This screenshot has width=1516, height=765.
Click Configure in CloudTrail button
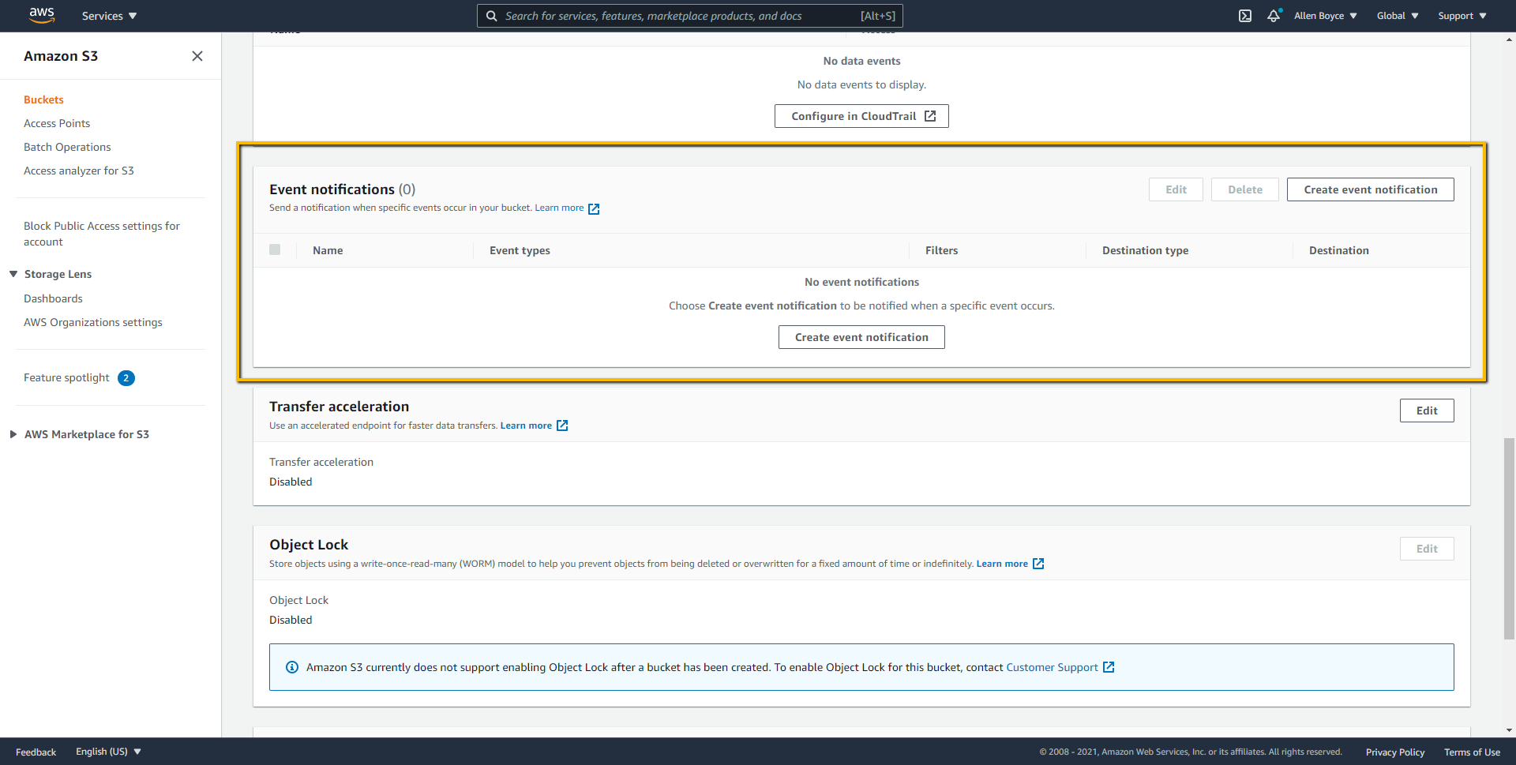tap(861, 116)
